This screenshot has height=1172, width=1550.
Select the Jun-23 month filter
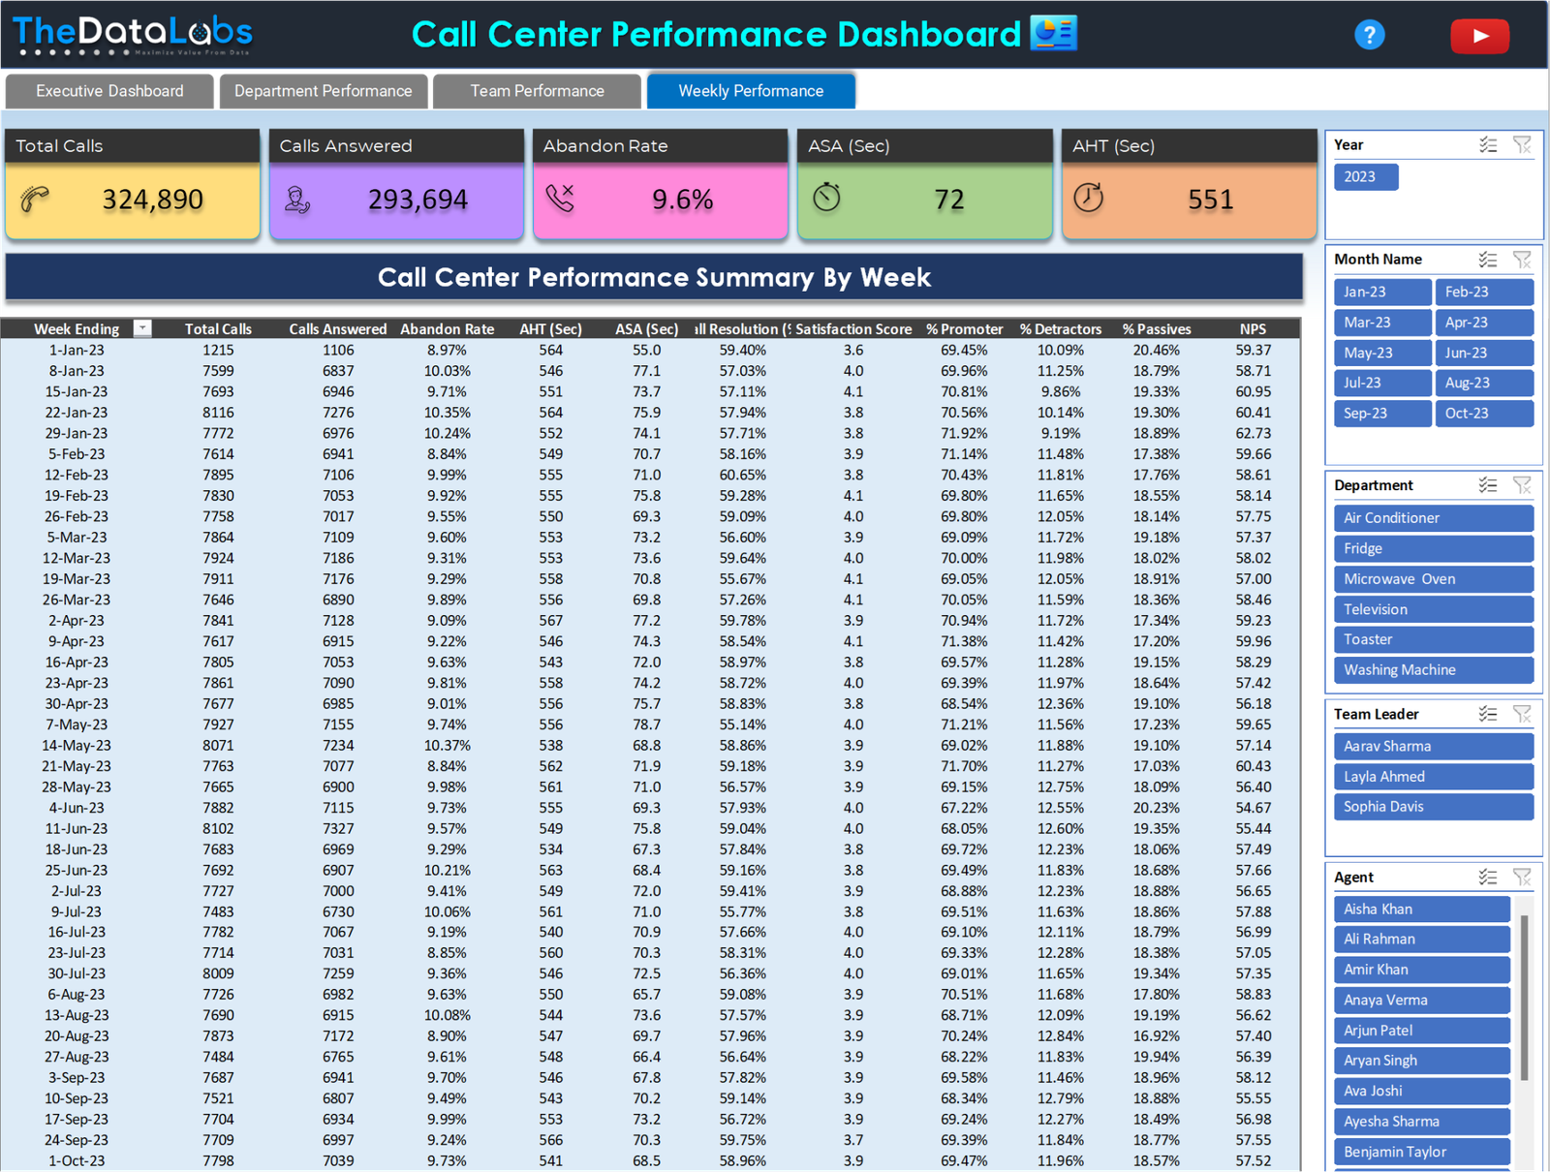1484,352
